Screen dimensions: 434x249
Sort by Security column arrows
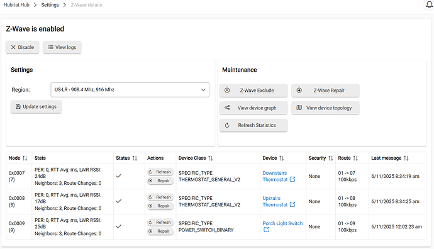point(330,158)
